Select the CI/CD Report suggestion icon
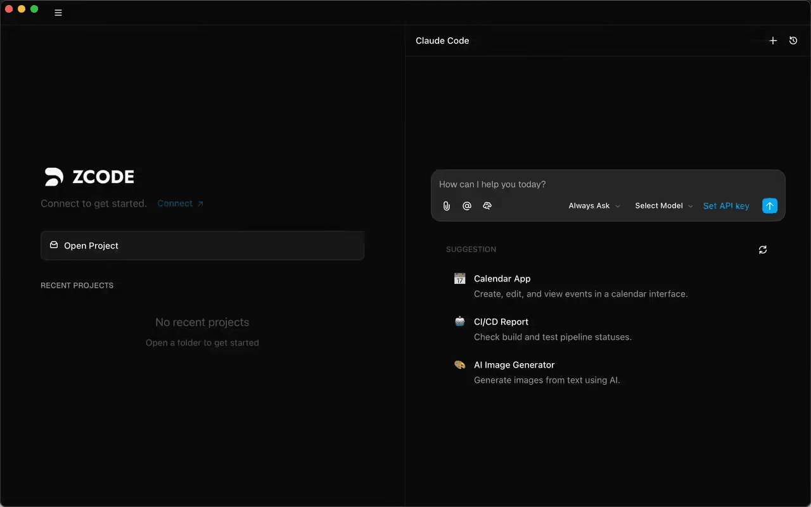The image size is (811, 507). pyautogui.click(x=459, y=321)
